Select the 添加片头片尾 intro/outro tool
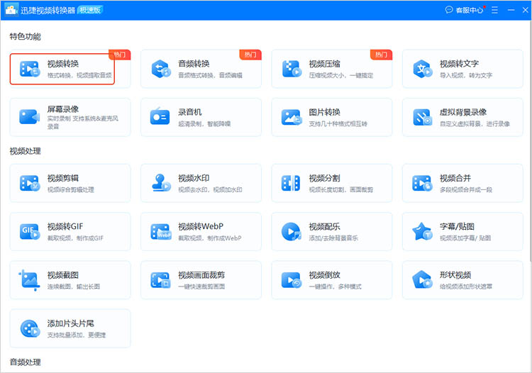532x373 pixels. (70, 328)
